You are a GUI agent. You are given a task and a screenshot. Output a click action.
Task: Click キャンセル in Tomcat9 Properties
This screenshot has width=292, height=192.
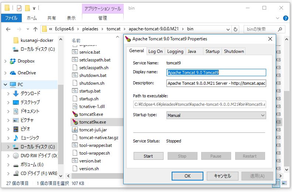(x=223, y=176)
